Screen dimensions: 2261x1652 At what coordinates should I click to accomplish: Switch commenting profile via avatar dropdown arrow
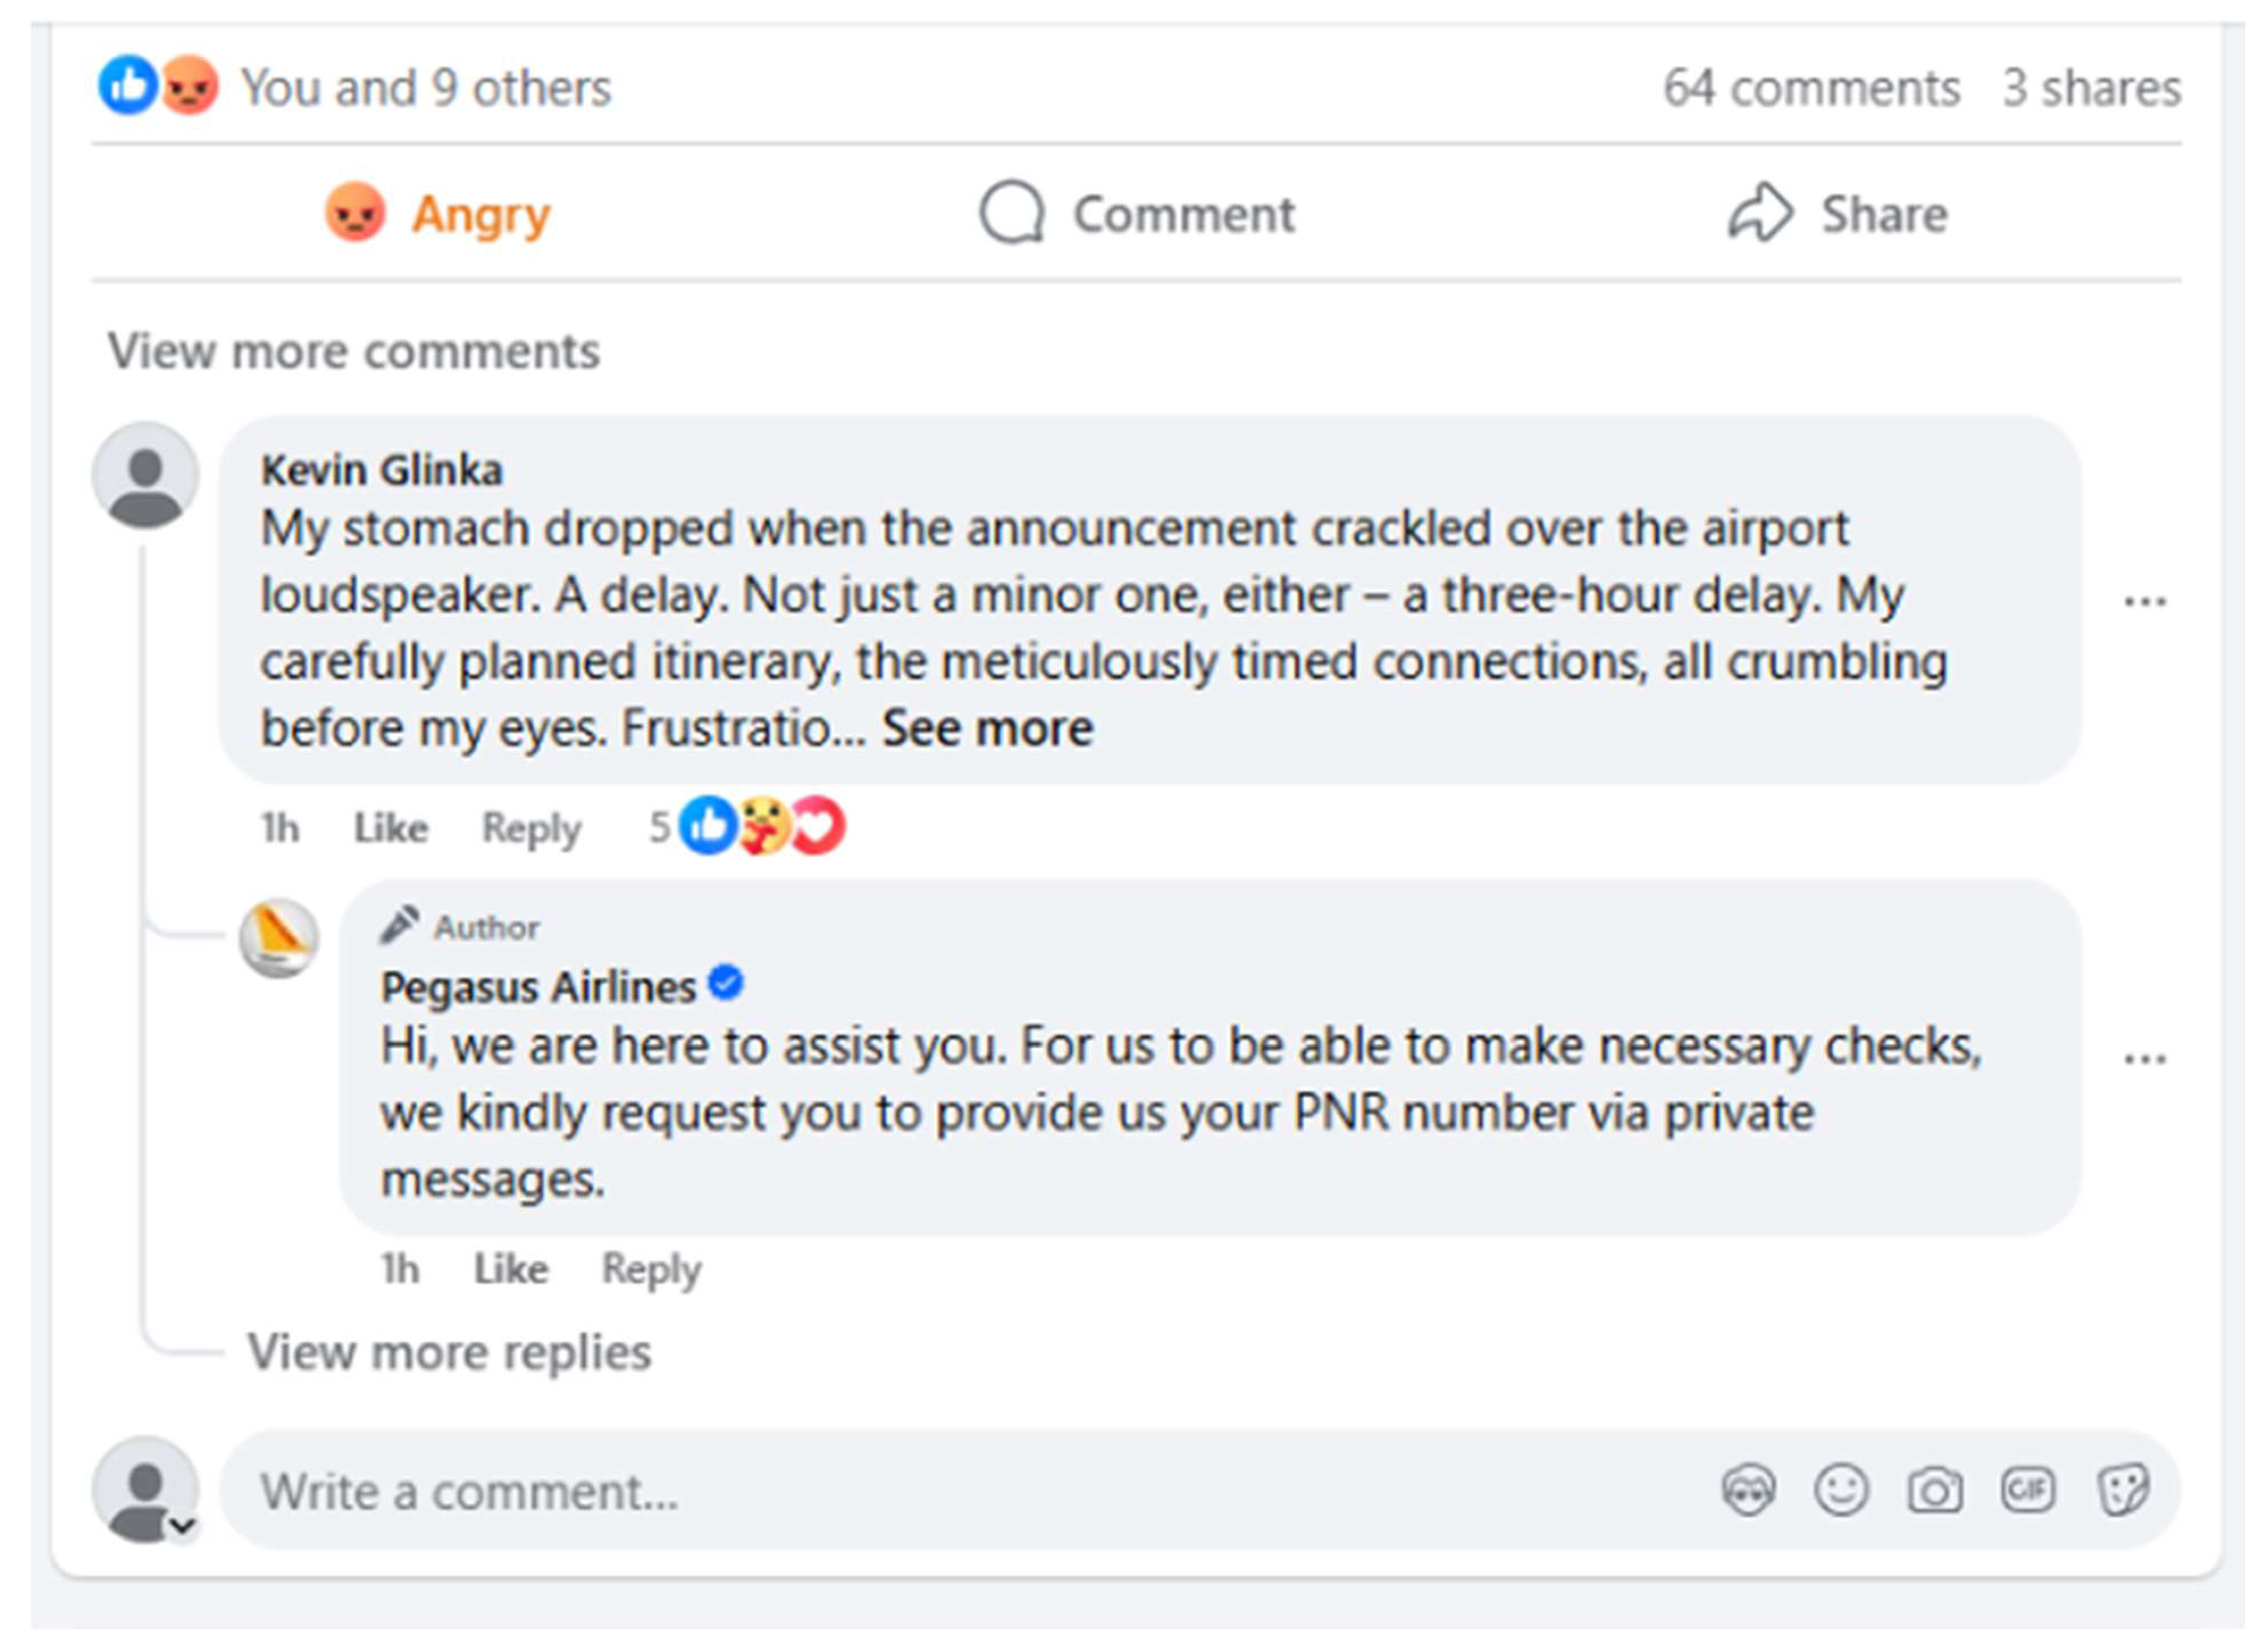(182, 1526)
